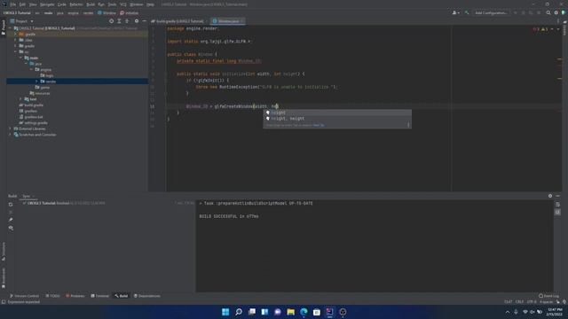This screenshot has width=568, height=319.
Task: Click the Reload sync icon in Build panel
Action: pyautogui.click(x=11, y=205)
